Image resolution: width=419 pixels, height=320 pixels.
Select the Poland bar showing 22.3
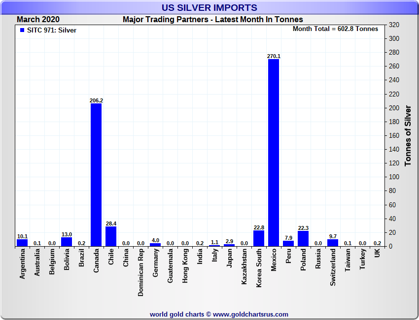point(303,239)
